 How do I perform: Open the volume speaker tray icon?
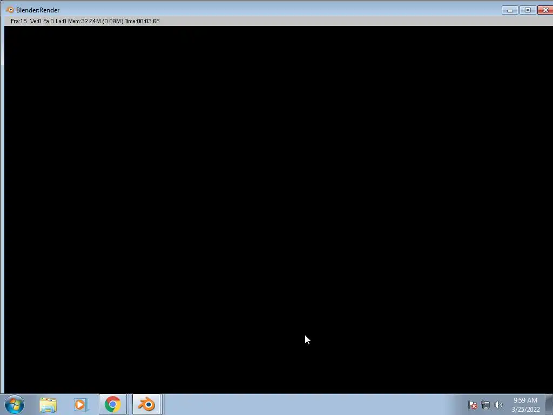coord(498,405)
